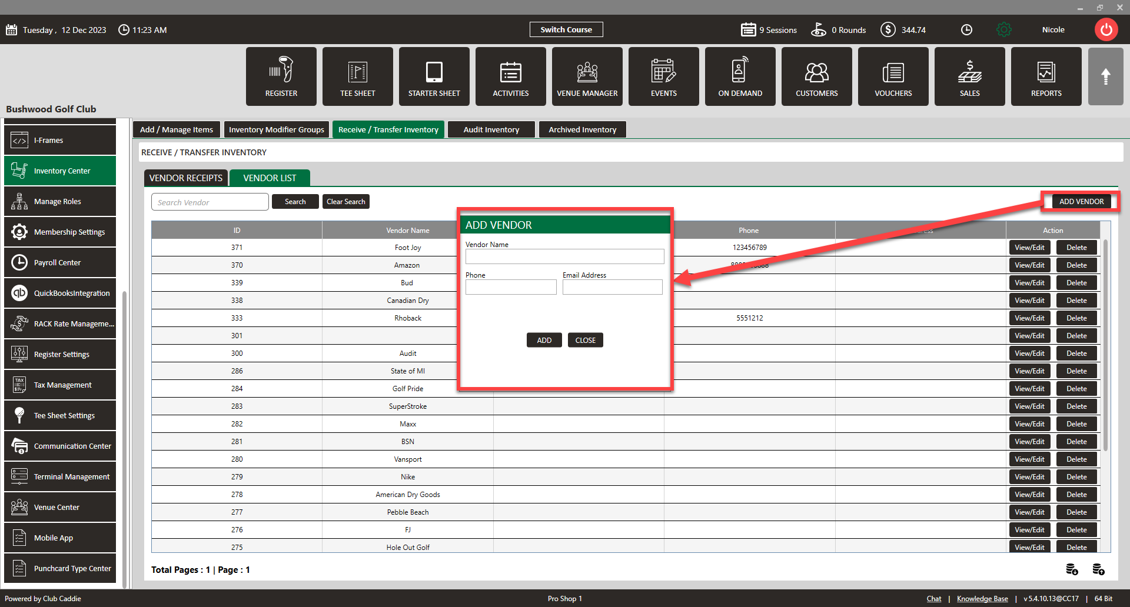Click the left sidebar scrollbar
1130x607 pixels.
(x=124, y=438)
